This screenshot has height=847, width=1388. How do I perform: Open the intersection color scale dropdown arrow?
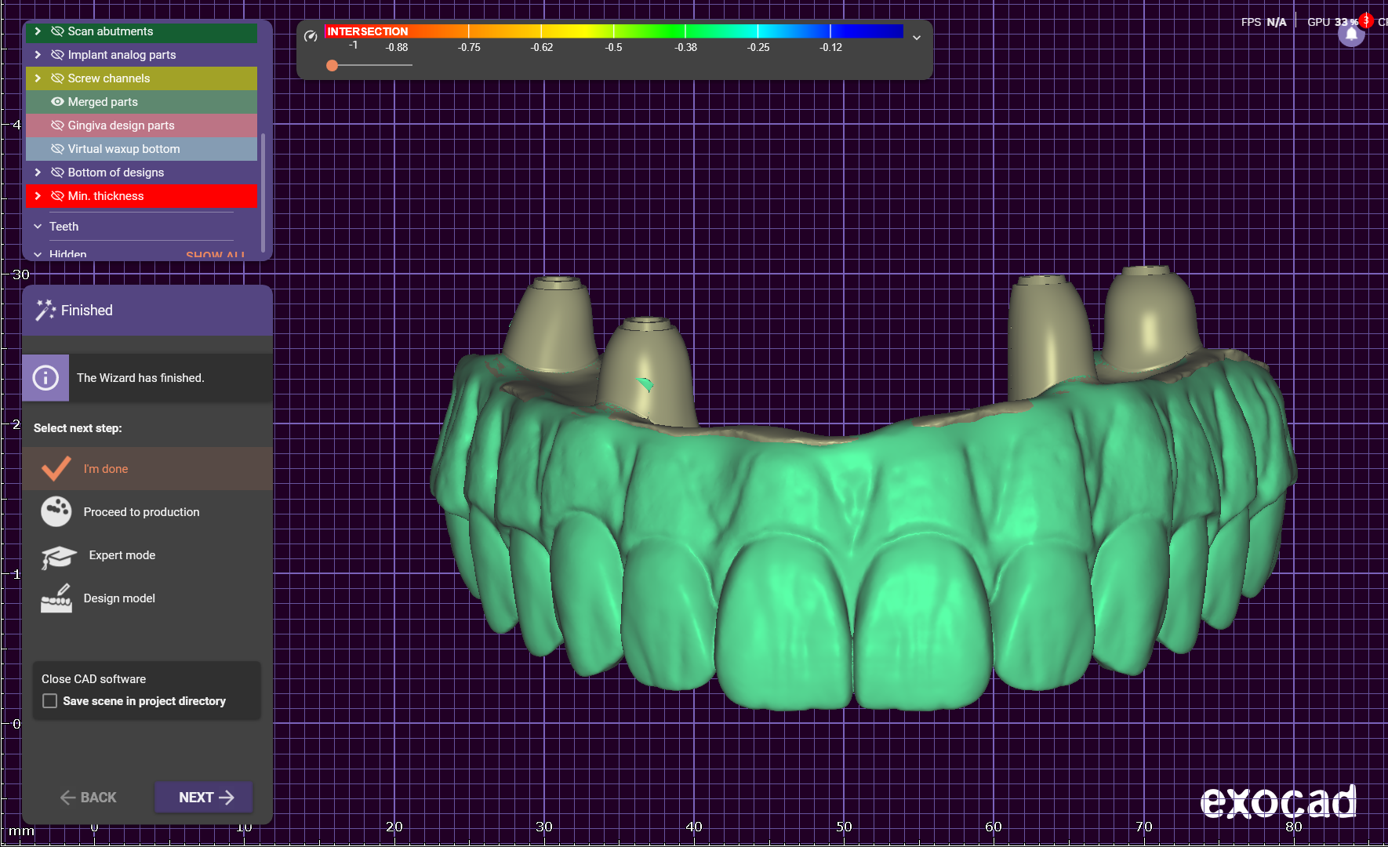pos(916,37)
